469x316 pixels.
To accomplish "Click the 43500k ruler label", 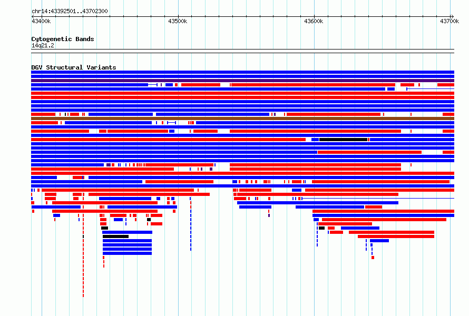I will click(178, 21).
